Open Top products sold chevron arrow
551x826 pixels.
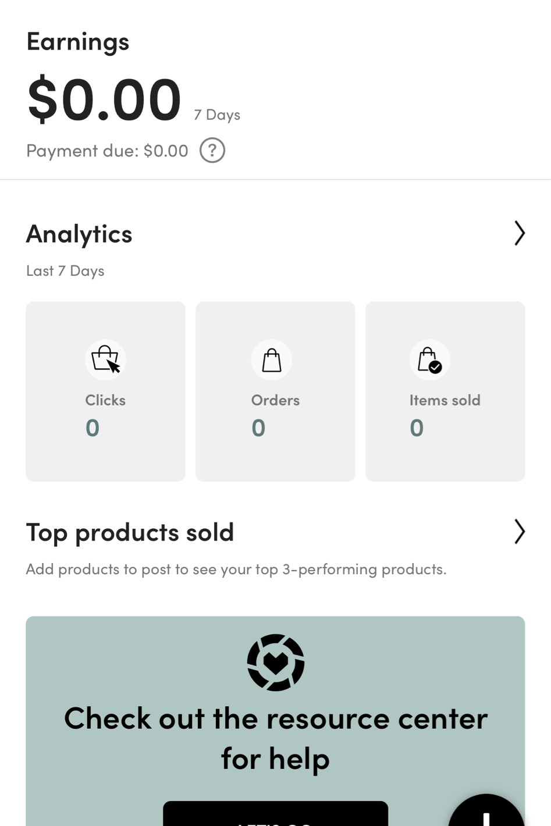point(519,532)
